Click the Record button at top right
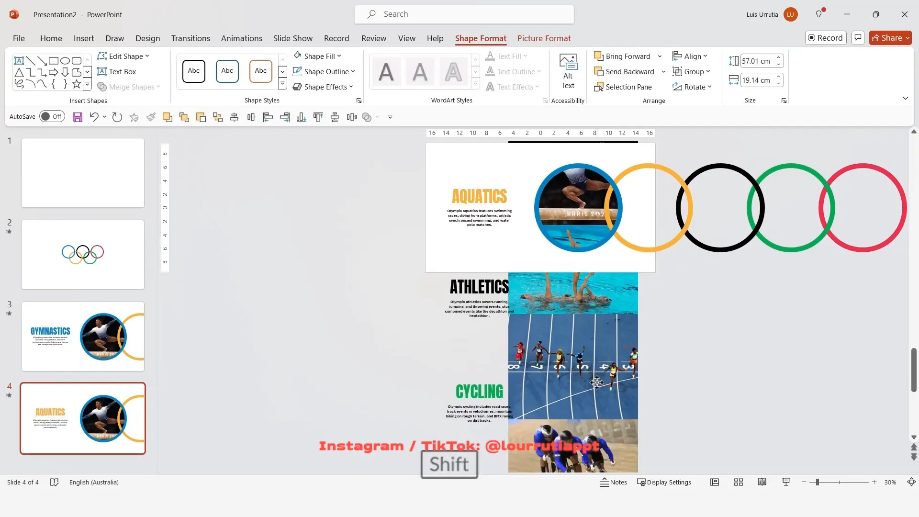The height and width of the screenshot is (517, 919). point(826,38)
